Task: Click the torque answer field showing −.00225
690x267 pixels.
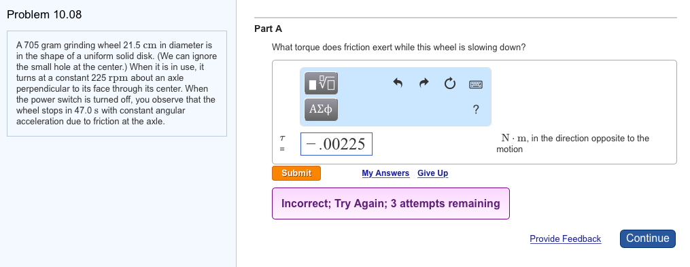Action: pos(337,144)
